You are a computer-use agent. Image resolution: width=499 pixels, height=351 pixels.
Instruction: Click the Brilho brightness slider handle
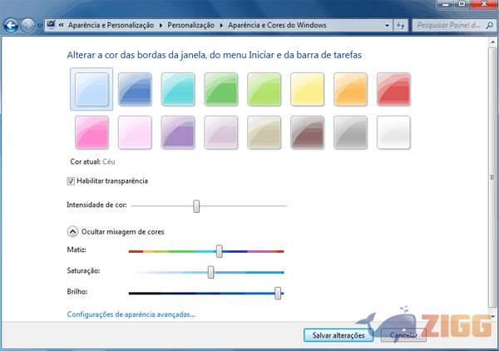(x=278, y=293)
